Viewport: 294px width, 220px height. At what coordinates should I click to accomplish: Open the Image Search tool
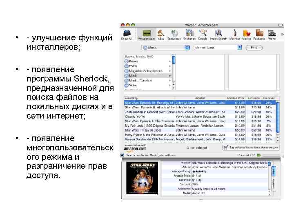(x=218, y=35)
